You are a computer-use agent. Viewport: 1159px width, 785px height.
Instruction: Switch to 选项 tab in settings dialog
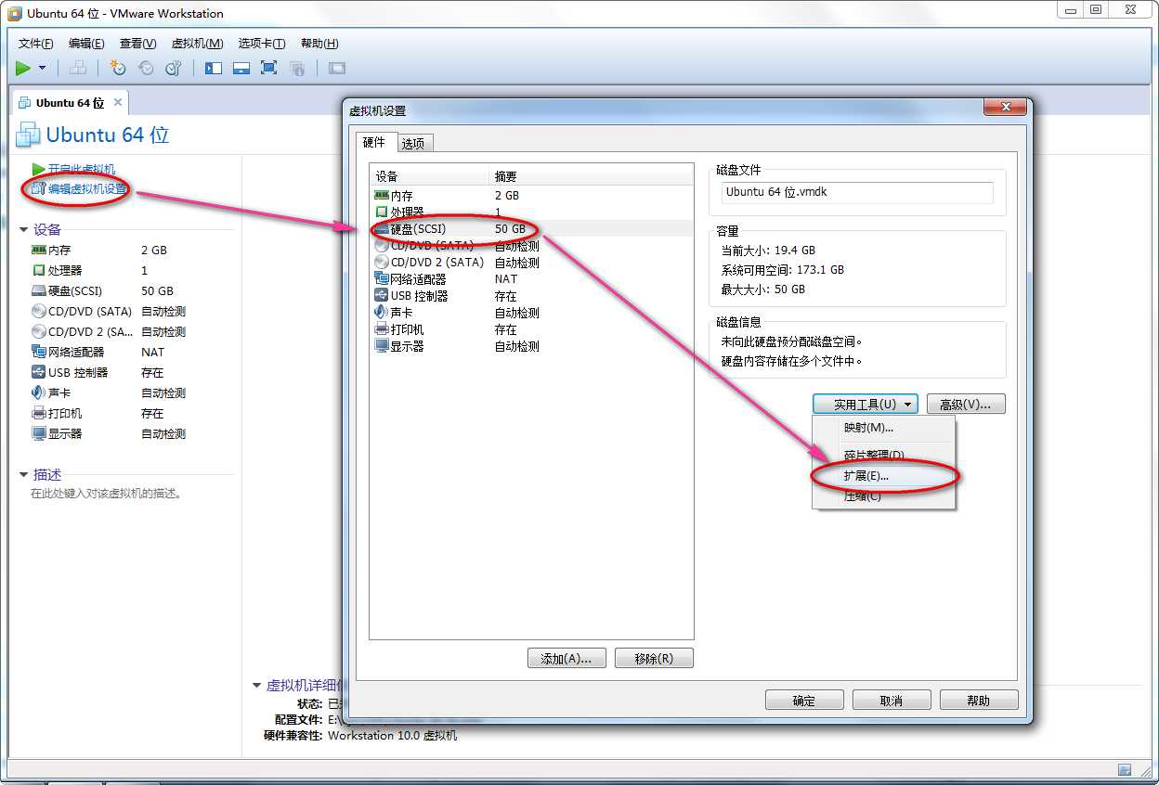413,144
